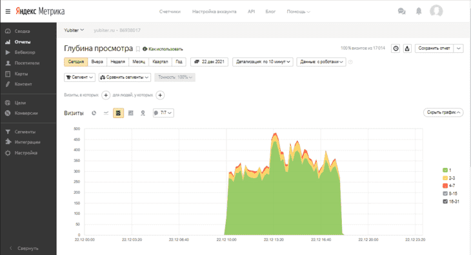Choose the map chart icon
This screenshot has width=471, height=255.
click(143, 113)
